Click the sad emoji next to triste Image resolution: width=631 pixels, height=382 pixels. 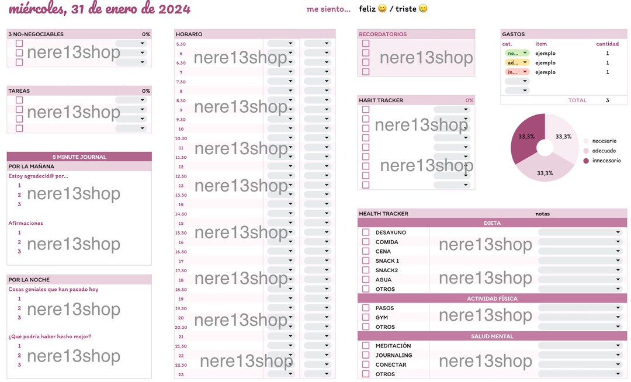click(423, 8)
